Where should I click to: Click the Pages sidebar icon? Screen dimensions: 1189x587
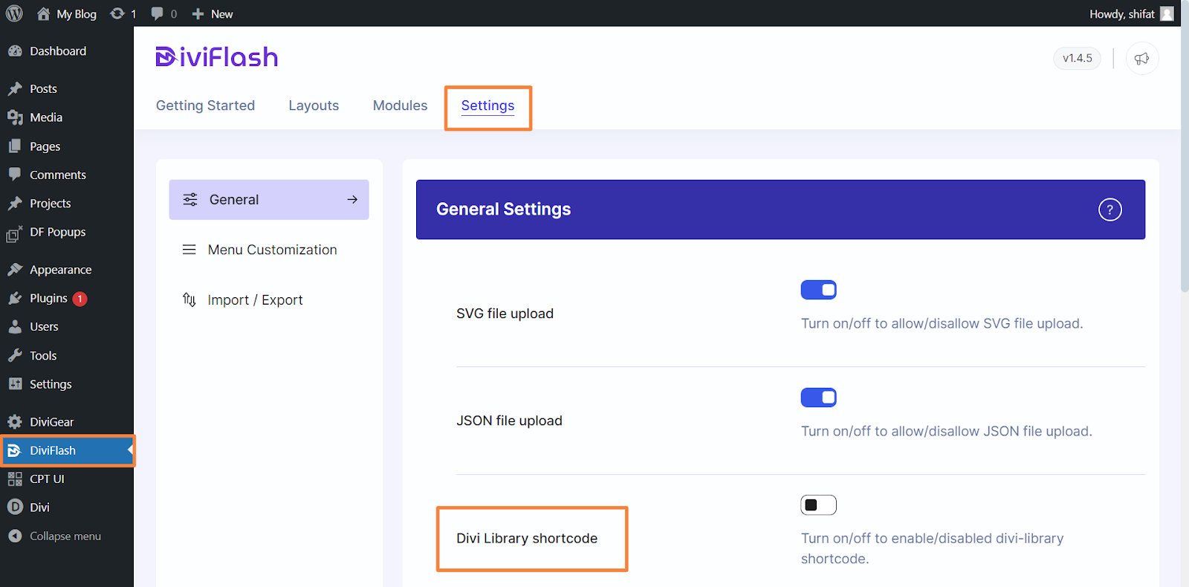click(15, 146)
